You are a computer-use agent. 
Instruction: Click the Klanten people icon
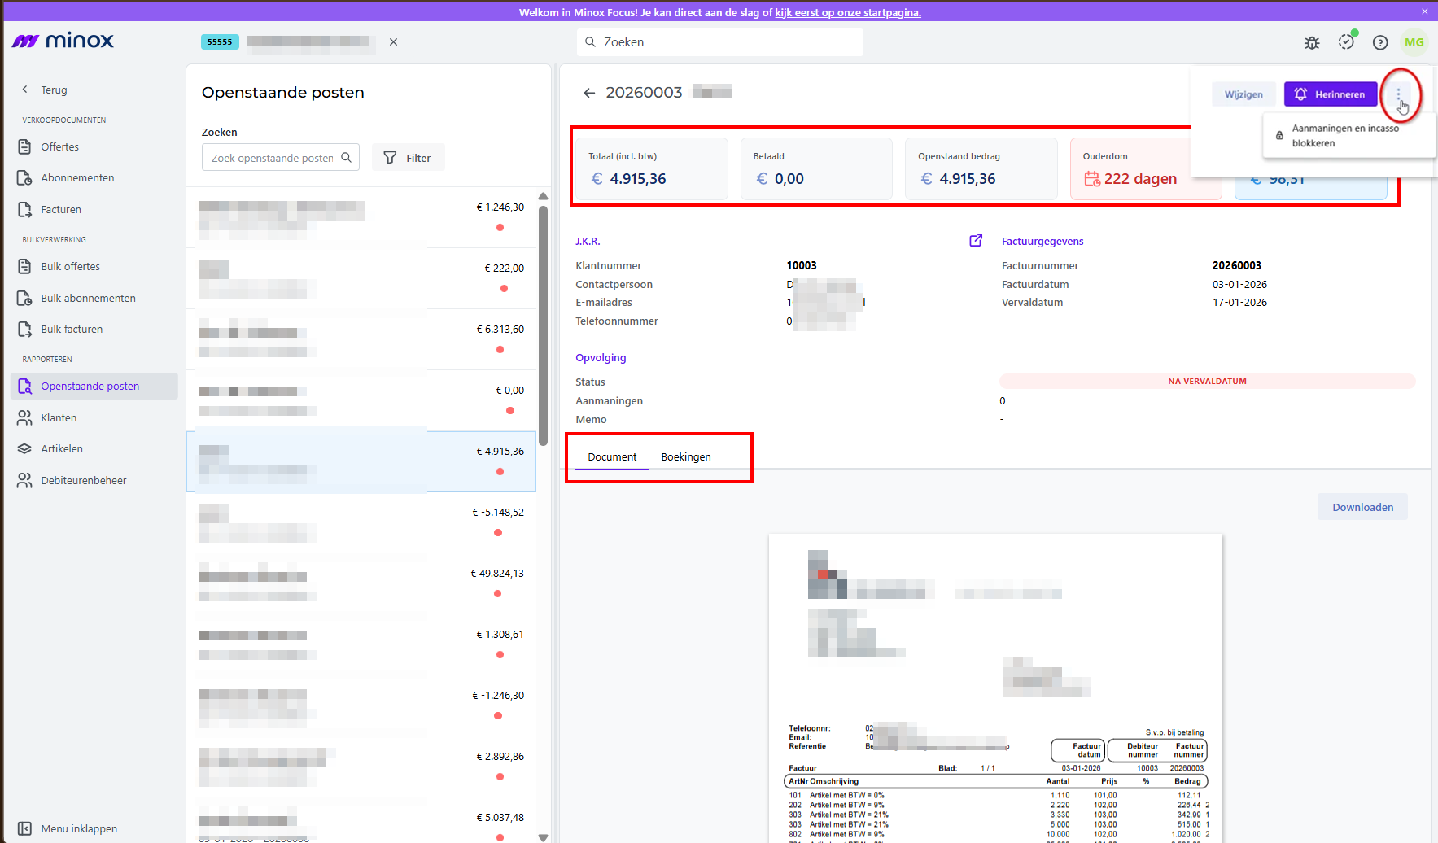(x=24, y=417)
